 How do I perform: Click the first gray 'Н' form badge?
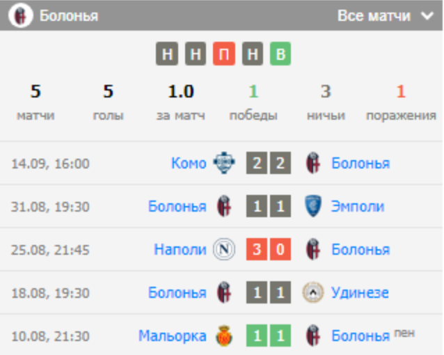coord(167,54)
